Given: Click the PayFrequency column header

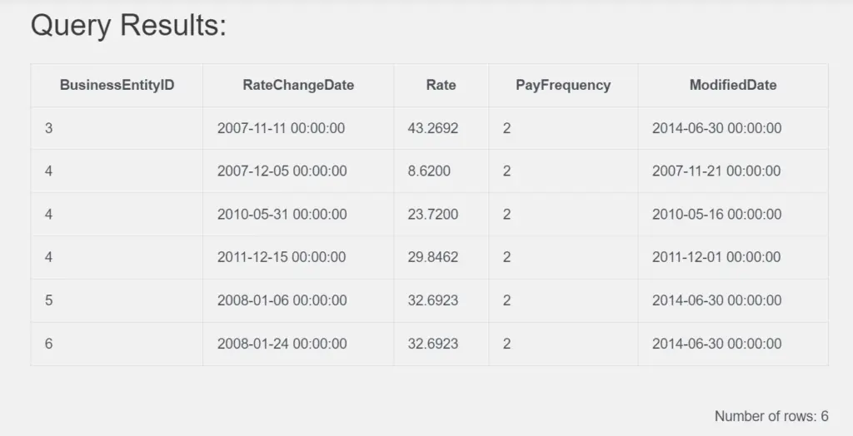Looking at the screenshot, I should click(x=563, y=85).
